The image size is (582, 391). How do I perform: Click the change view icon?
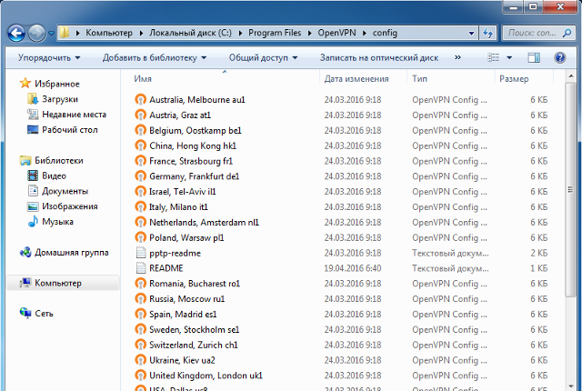493,57
